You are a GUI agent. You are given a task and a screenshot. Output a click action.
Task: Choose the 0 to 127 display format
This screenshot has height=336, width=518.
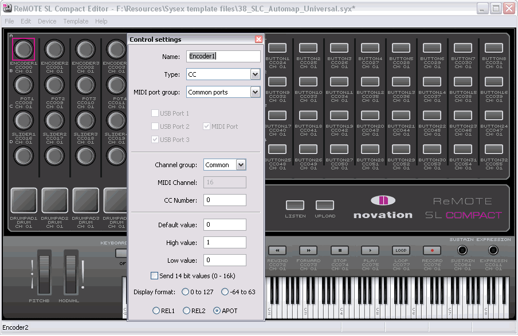(185, 292)
